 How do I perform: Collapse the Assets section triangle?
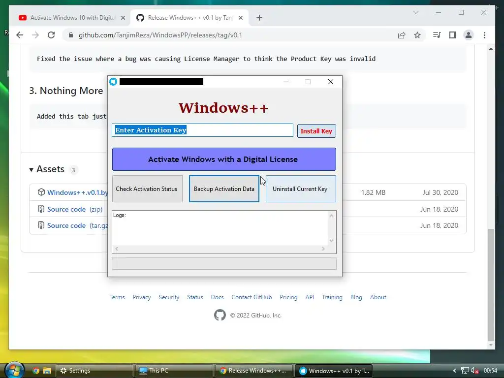click(x=31, y=170)
